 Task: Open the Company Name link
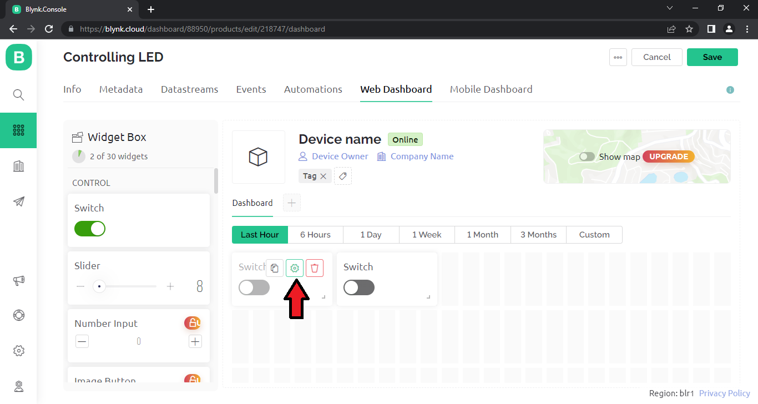(x=422, y=156)
